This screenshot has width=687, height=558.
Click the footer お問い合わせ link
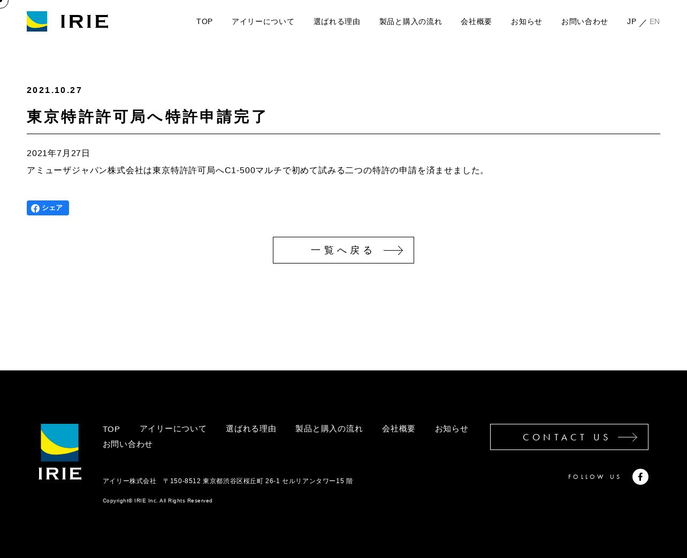coord(128,444)
